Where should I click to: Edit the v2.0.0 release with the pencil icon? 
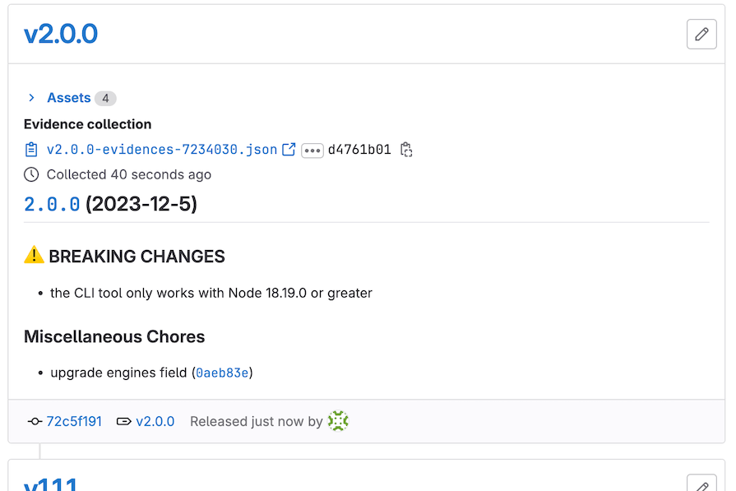tap(701, 34)
